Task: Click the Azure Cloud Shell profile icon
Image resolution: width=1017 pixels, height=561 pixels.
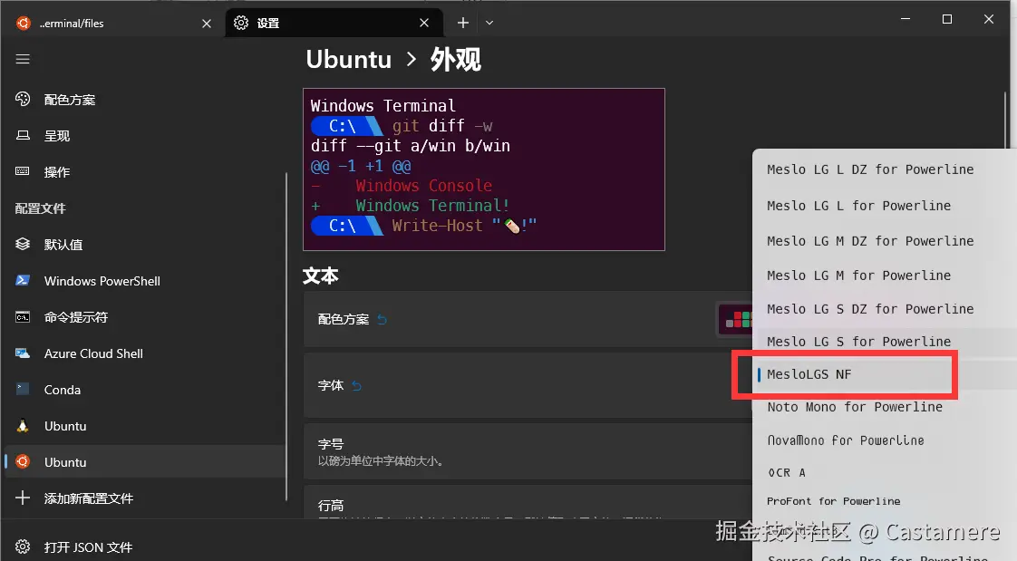Action: point(22,353)
